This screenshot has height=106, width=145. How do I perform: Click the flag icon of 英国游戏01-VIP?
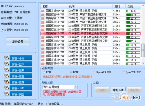coord(43,11)
